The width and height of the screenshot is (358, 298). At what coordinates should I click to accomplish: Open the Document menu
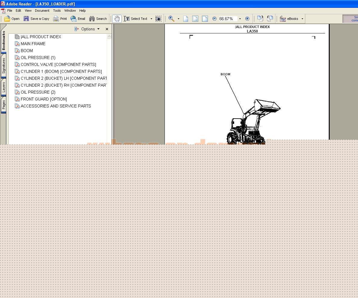(42, 11)
